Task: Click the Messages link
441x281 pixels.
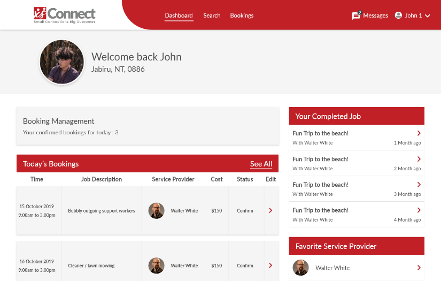Action: [375, 16]
